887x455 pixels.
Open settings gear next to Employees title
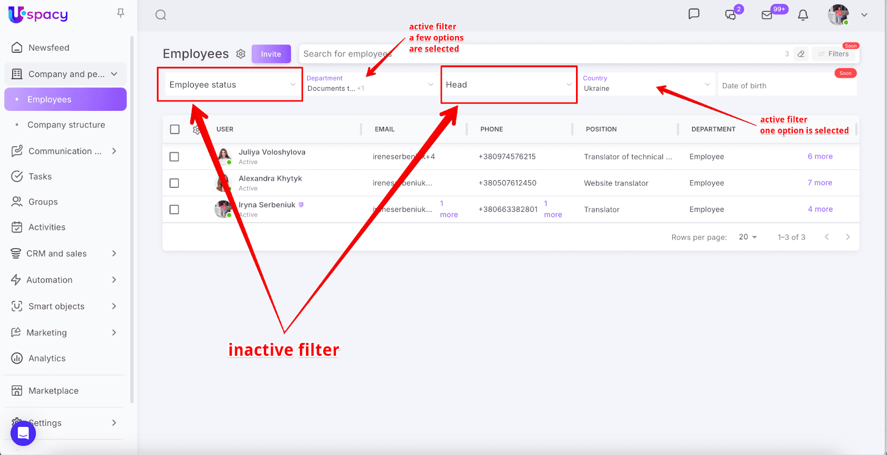click(241, 54)
